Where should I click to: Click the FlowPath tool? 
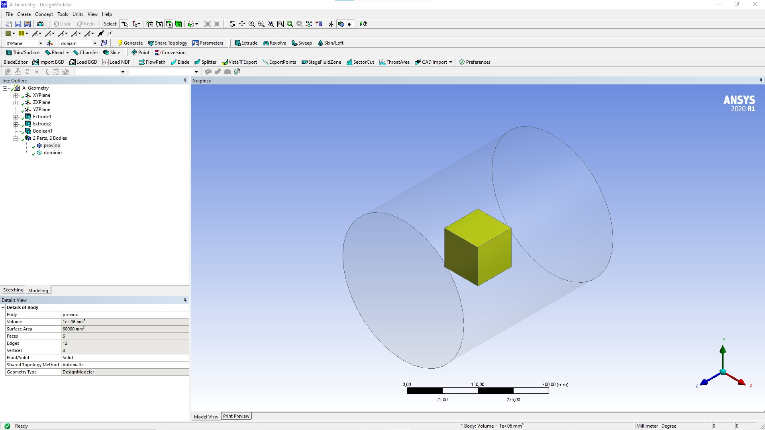pos(152,62)
